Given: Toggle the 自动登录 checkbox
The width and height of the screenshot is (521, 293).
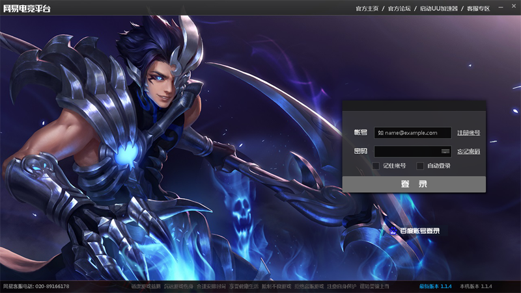Looking at the screenshot, I should [421, 166].
